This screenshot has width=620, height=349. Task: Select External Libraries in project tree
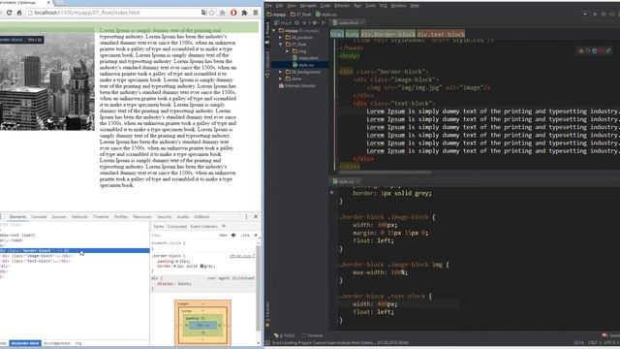(296, 85)
